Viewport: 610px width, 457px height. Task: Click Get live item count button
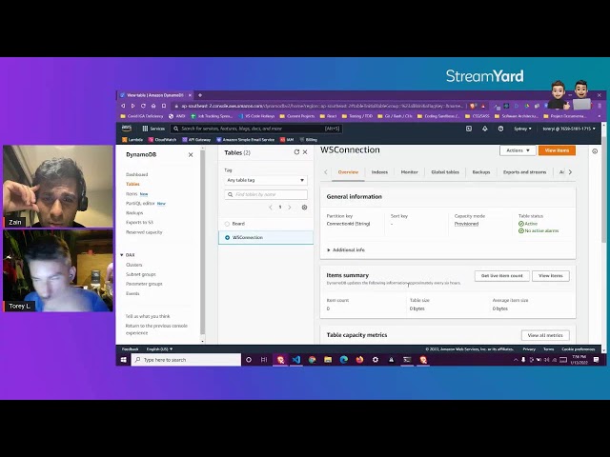coord(502,276)
